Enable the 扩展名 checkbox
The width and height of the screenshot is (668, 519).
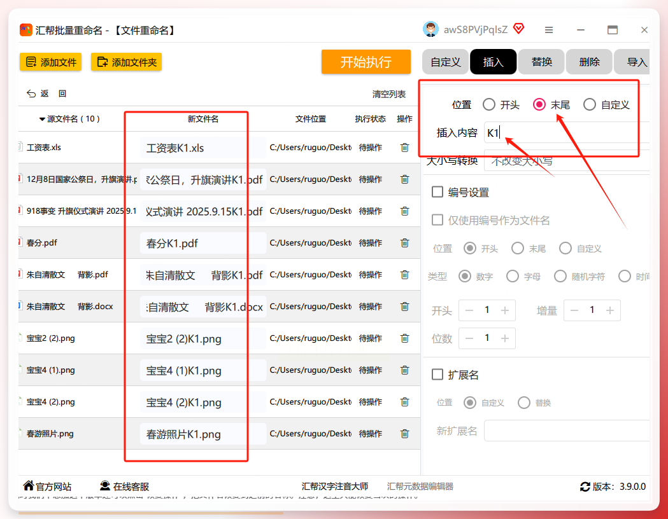coord(437,375)
